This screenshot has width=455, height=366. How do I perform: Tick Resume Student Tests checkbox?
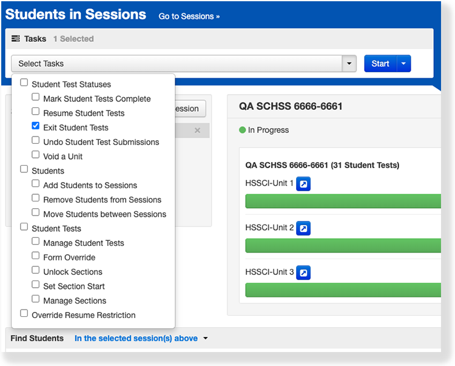tap(36, 112)
